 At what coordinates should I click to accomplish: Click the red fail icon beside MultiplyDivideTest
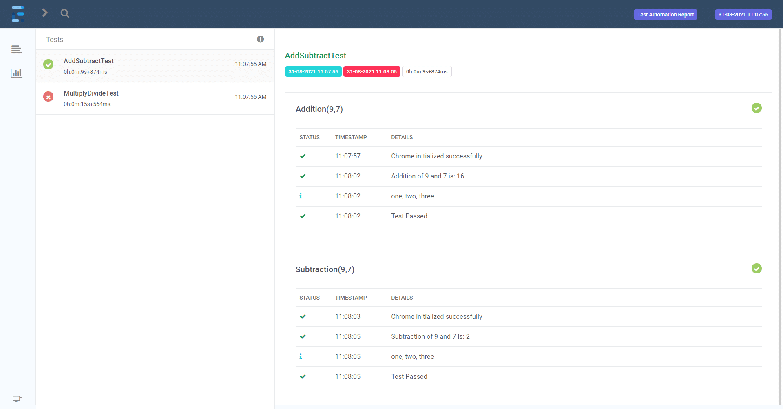pyautogui.click(x=49, y=97)
